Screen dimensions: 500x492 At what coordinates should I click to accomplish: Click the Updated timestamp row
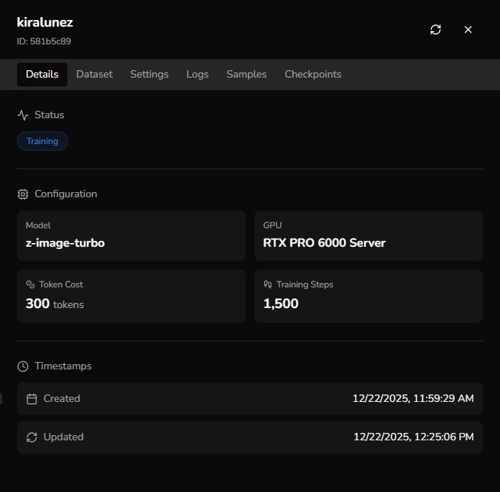click(250, 437)
